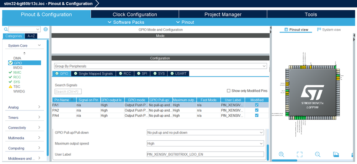Viewport: 357px width, 164px height.
Task: Enable Show only Modified Pins checkbox
Action: [229, 91]
